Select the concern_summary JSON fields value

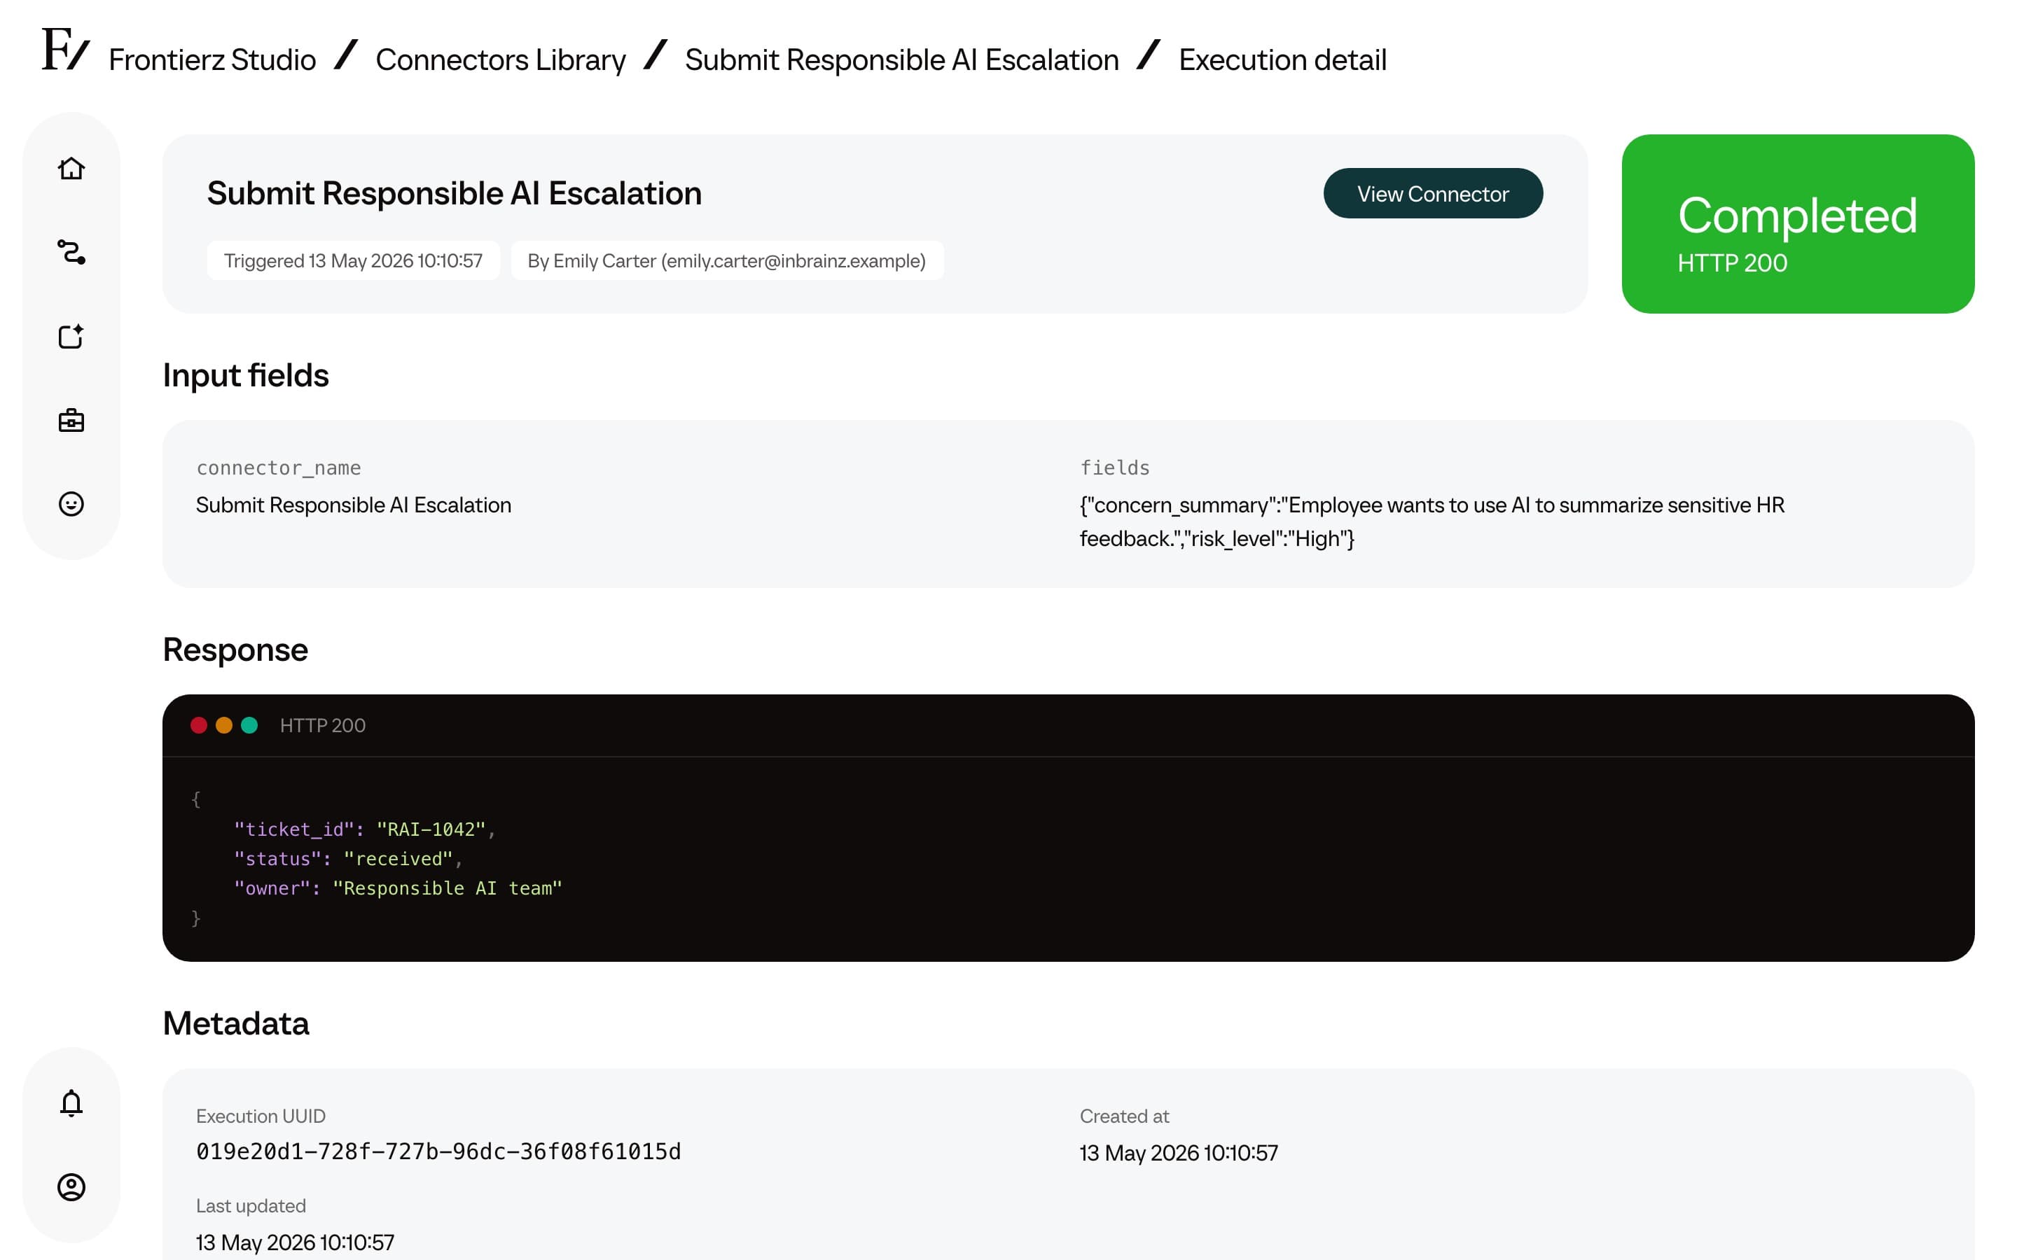1432,521
